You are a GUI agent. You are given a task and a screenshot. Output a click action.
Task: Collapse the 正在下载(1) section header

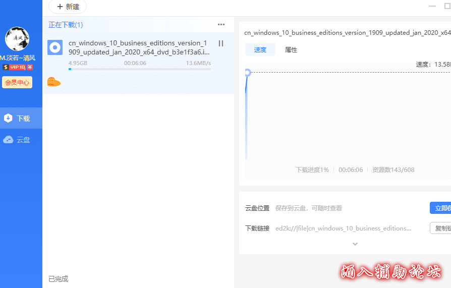pos(66,25)
